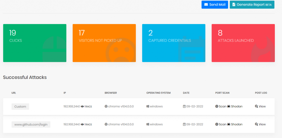Click date 09-02-2022 in Custom row
Image resolution: width=282 pixels, height=138 pixels.
point(195,107)
